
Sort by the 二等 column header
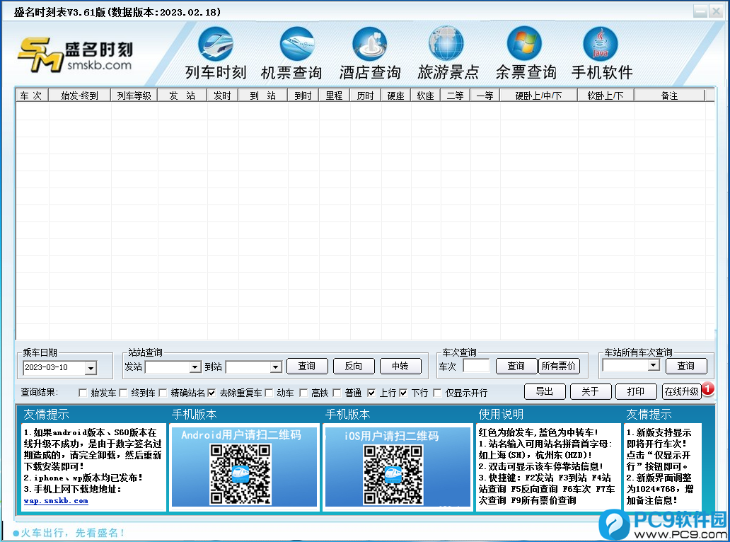(456, 96)
